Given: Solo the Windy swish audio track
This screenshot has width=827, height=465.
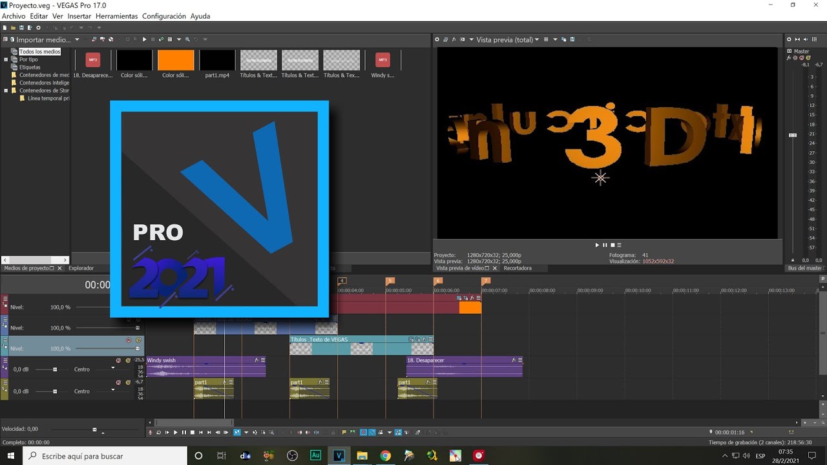Looking at the screenshot, I should pyautogui.click(x=128, y=360).
